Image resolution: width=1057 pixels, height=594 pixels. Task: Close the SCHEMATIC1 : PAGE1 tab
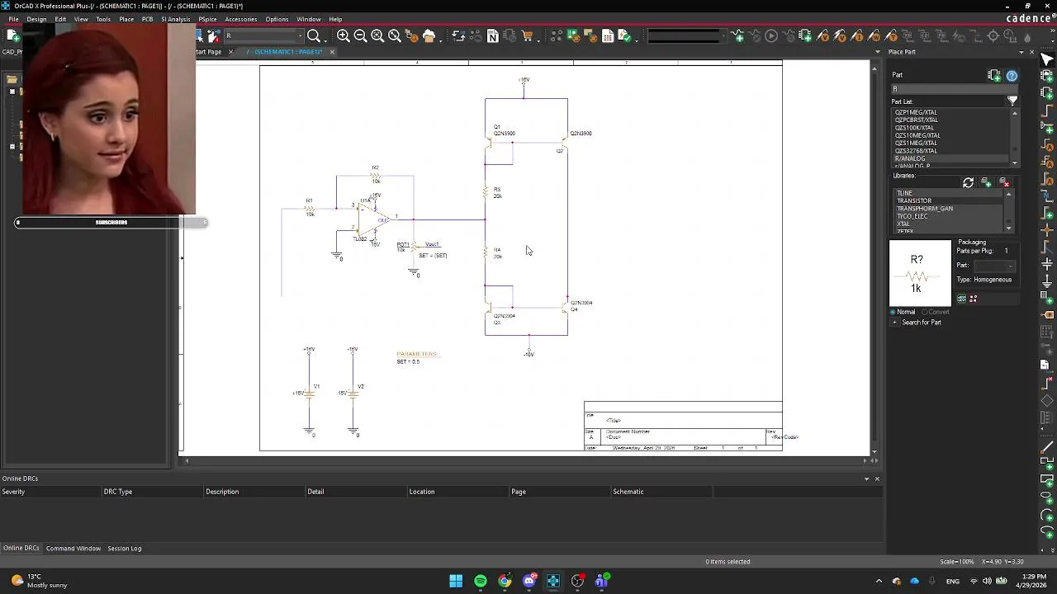332,52
